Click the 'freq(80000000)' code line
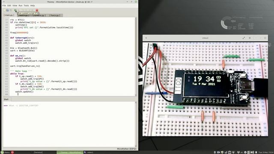This screenshot has width=274, height=154. [19, 33]
